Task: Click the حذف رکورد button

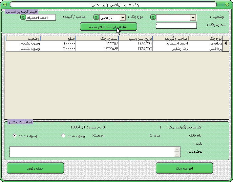Action: (35, 168)
